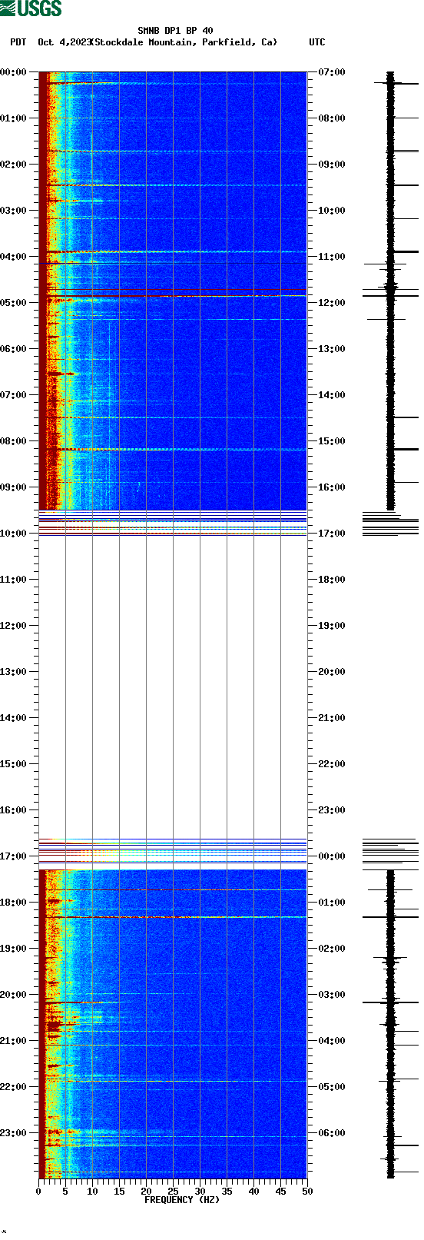
Task: Click the 05:00 PDT time label
Action: coord(13,303)
